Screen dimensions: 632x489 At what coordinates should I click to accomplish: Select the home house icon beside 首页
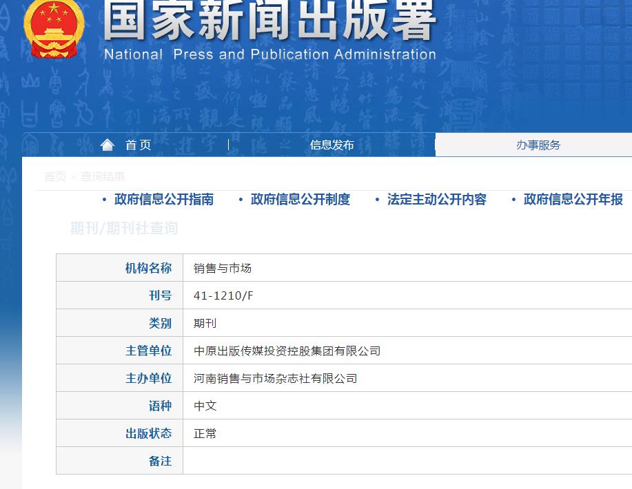107,145
